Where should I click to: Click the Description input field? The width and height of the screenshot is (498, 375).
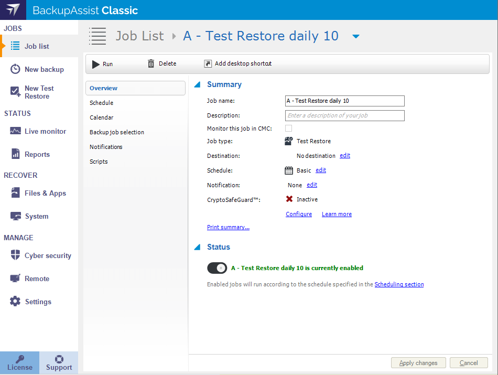pos(345,115)
